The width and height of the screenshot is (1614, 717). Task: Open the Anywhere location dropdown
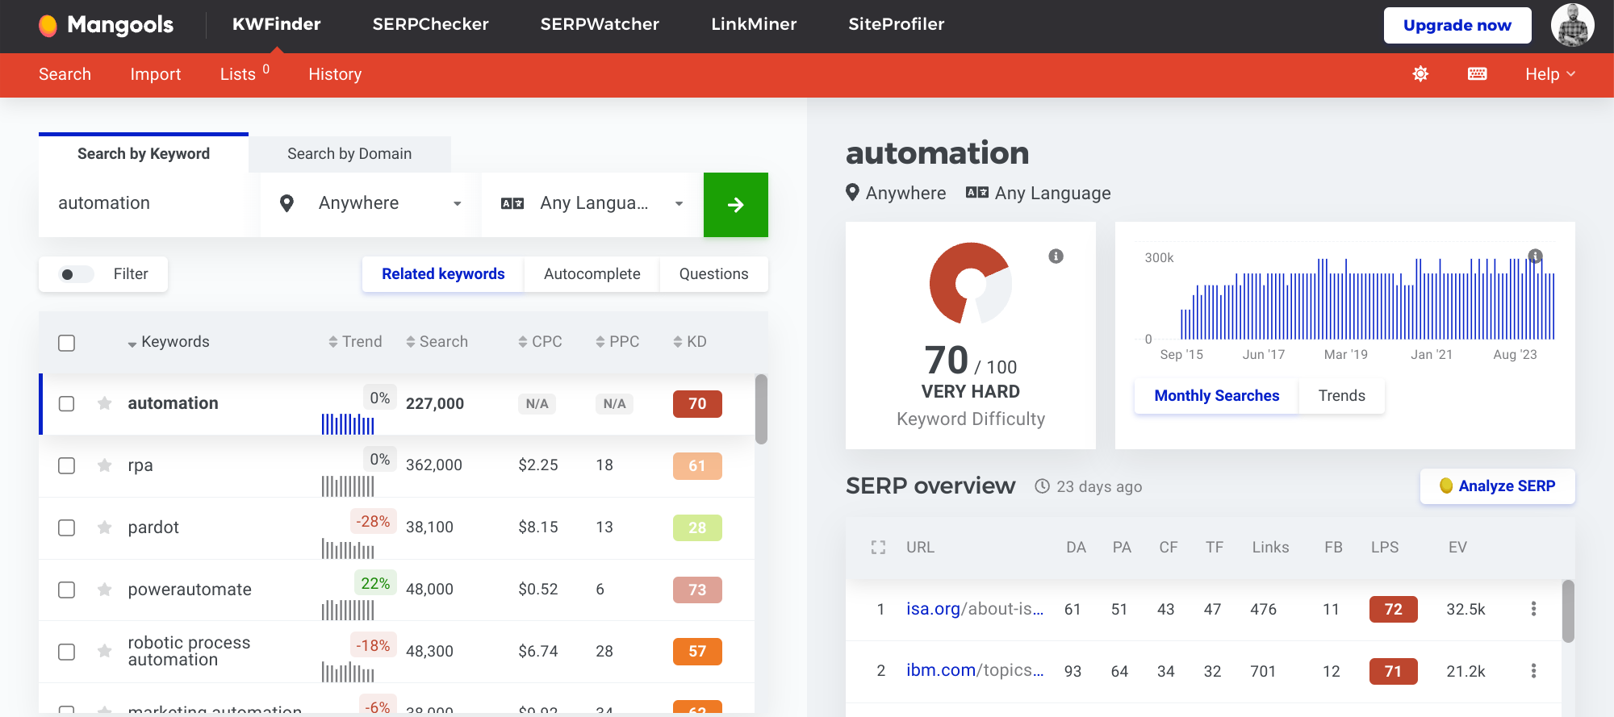[x=370, y=205]
